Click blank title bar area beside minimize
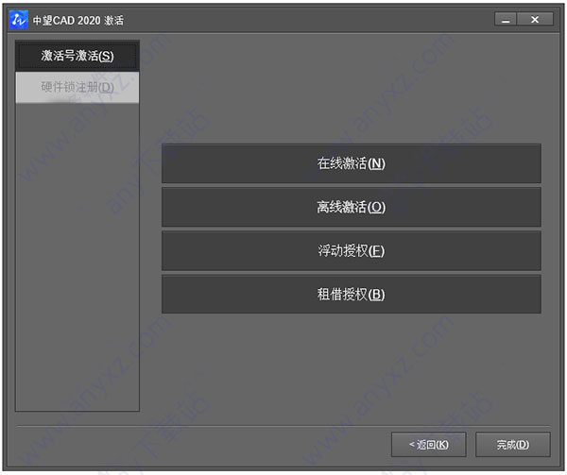 307,20
